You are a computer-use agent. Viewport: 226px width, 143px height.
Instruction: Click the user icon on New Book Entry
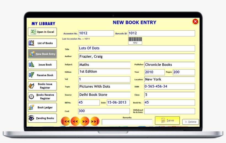pos(32,54)
